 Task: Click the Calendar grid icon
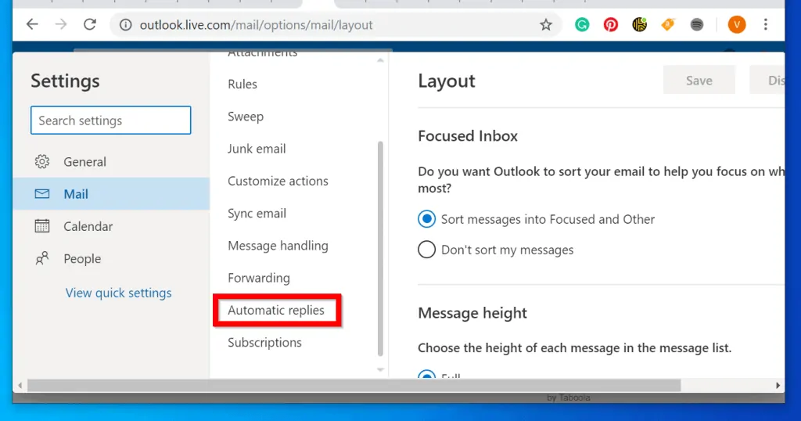point(42,226)
